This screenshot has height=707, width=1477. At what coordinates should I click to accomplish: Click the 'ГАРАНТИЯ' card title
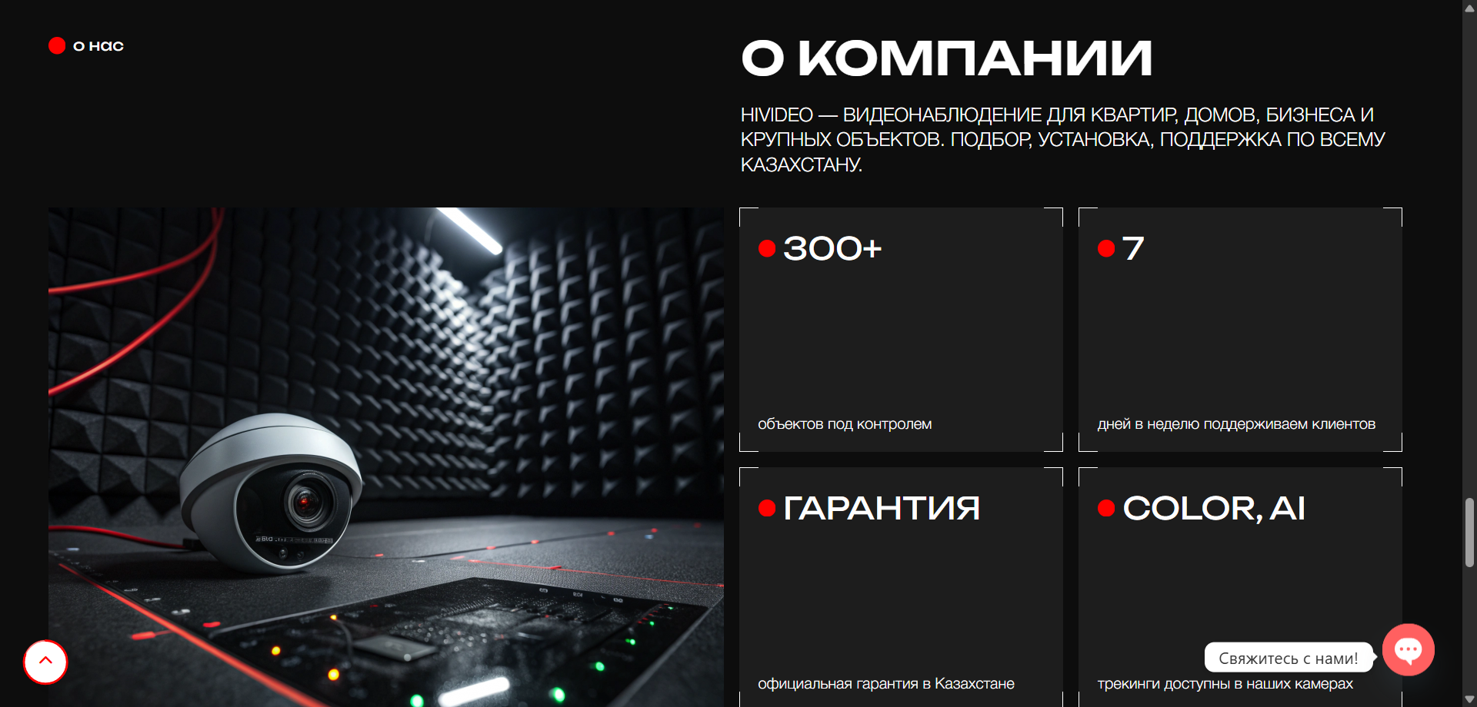point(882,508)
